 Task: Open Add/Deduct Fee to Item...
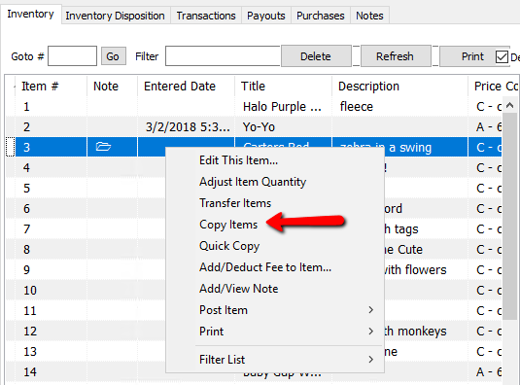pos(265,267)
